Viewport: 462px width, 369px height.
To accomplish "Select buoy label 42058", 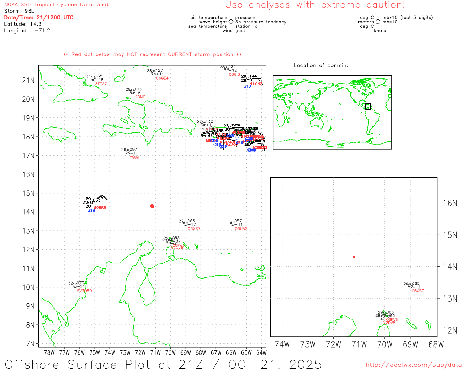I will [x=100, y=208].
